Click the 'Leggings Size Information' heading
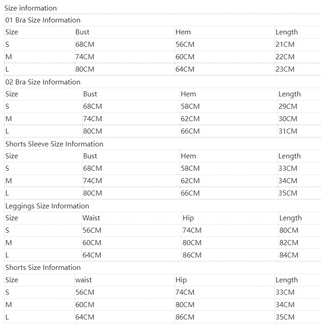The height and width of the screenshot is (325, 321). [47, 206]
